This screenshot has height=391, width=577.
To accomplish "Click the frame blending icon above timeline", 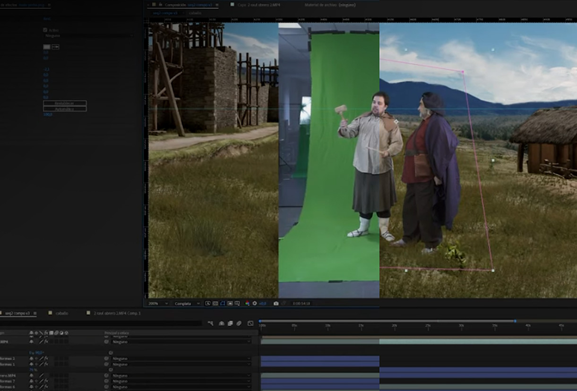I will [230, 323].
